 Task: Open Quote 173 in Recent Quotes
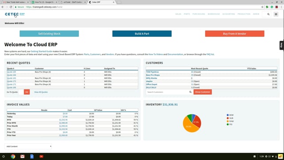(x=12, y=81)
